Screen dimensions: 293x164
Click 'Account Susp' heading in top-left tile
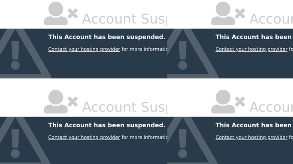(x=125, y=19)
